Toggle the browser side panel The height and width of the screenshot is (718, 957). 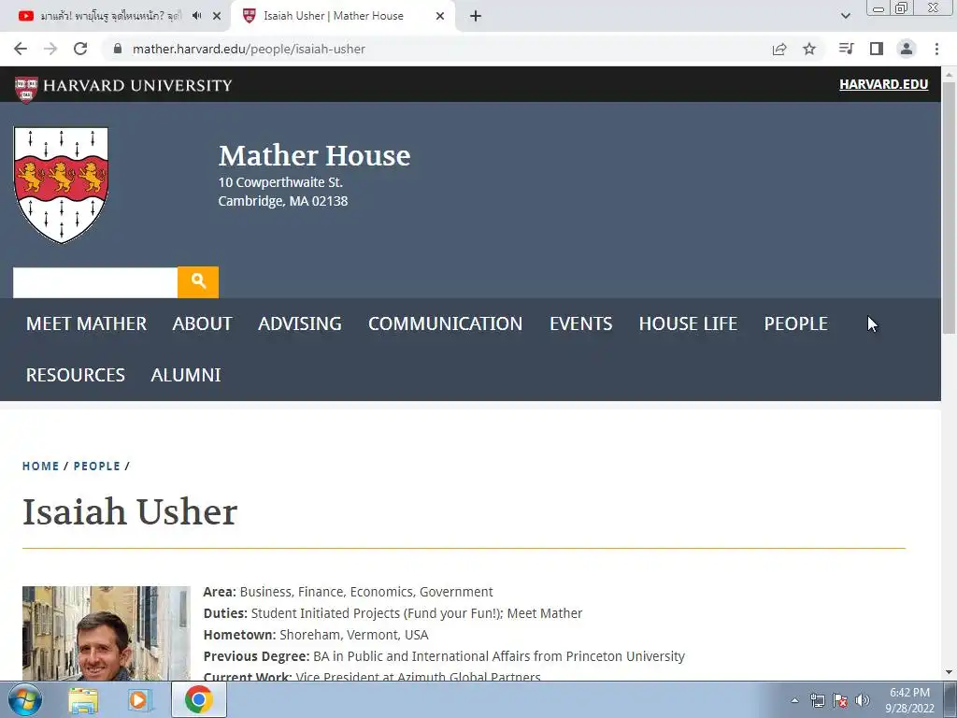click(877, 49)
